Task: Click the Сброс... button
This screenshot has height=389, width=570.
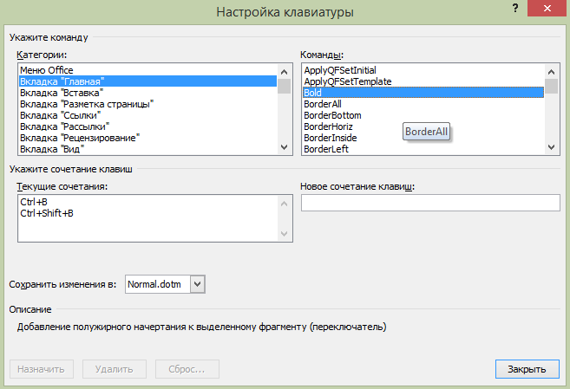Action: pyautogui.click(x=187, y=369)
